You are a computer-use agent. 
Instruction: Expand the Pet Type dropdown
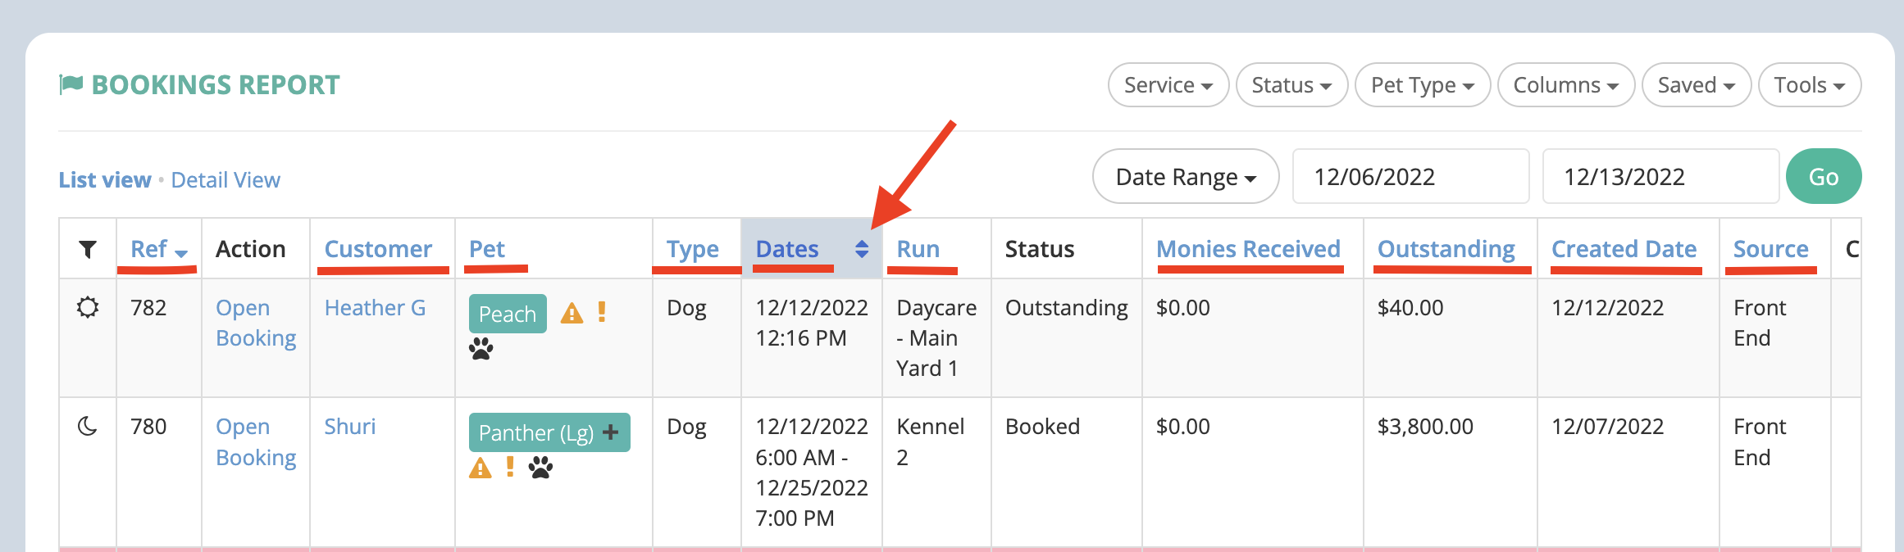point(1423,85)
